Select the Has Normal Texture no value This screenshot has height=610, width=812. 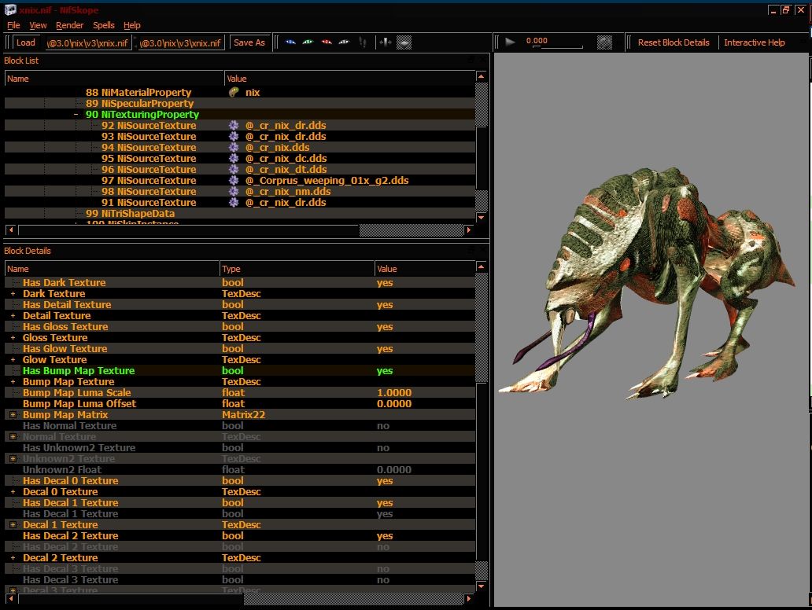(383, 426)
